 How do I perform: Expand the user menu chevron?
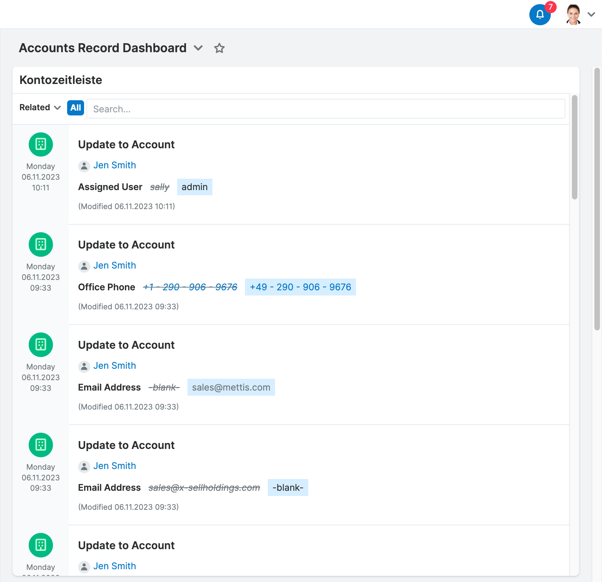click(591, 15)
